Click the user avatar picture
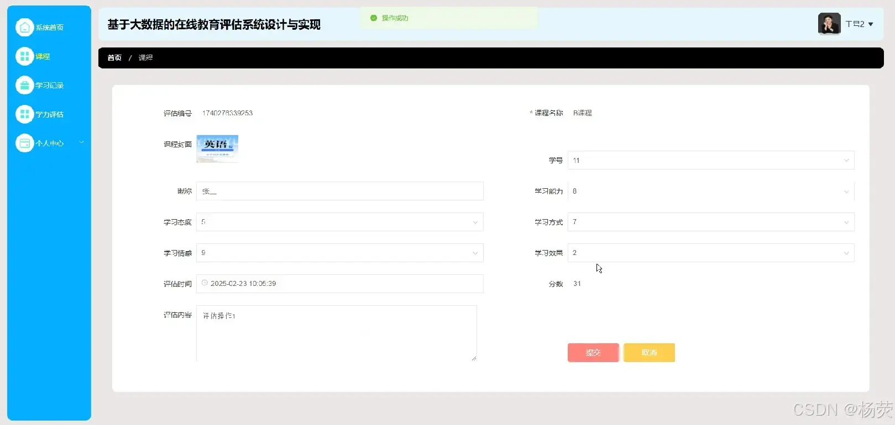The image size is (895, 425). [x=829, y=24]
